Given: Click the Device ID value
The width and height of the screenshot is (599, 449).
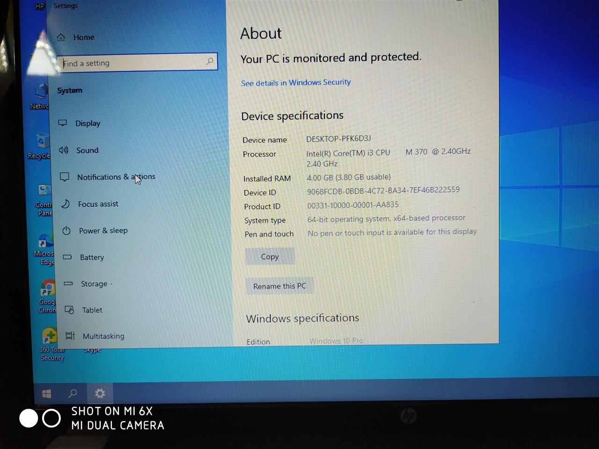Looking at the screenshot, I should [383, 190].
